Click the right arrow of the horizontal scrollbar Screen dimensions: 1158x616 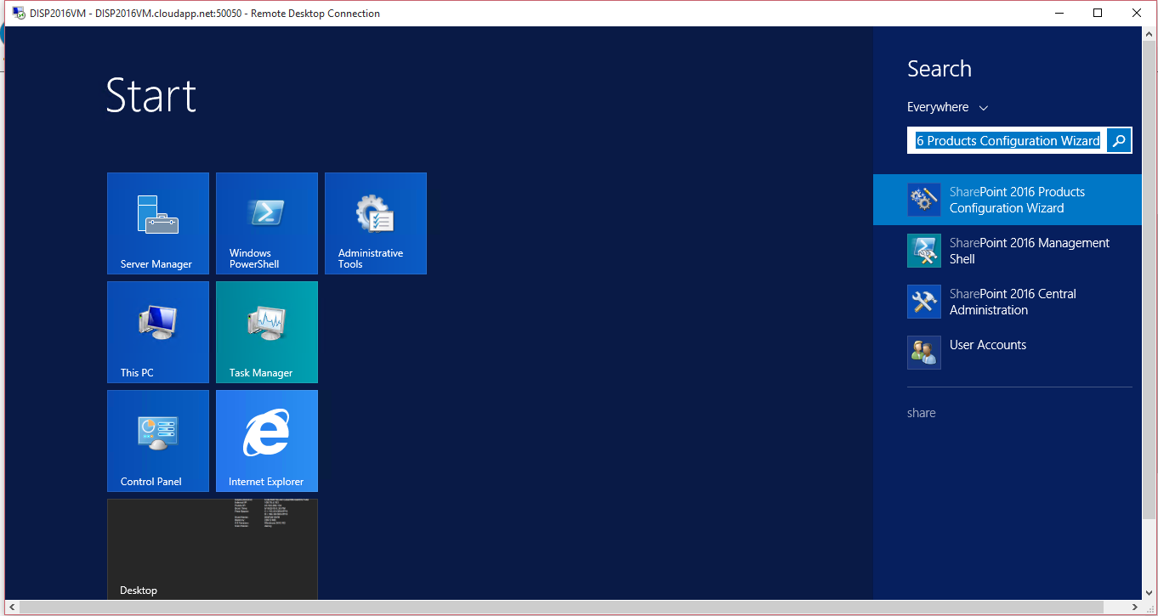tap(1135, 608)
